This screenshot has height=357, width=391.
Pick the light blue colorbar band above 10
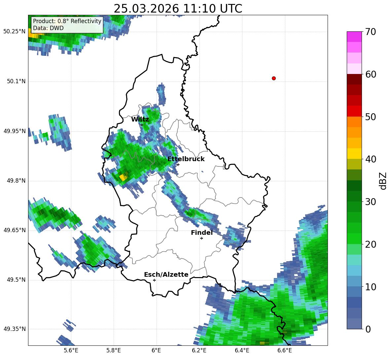pyautogui.click(x=354, y=270)
